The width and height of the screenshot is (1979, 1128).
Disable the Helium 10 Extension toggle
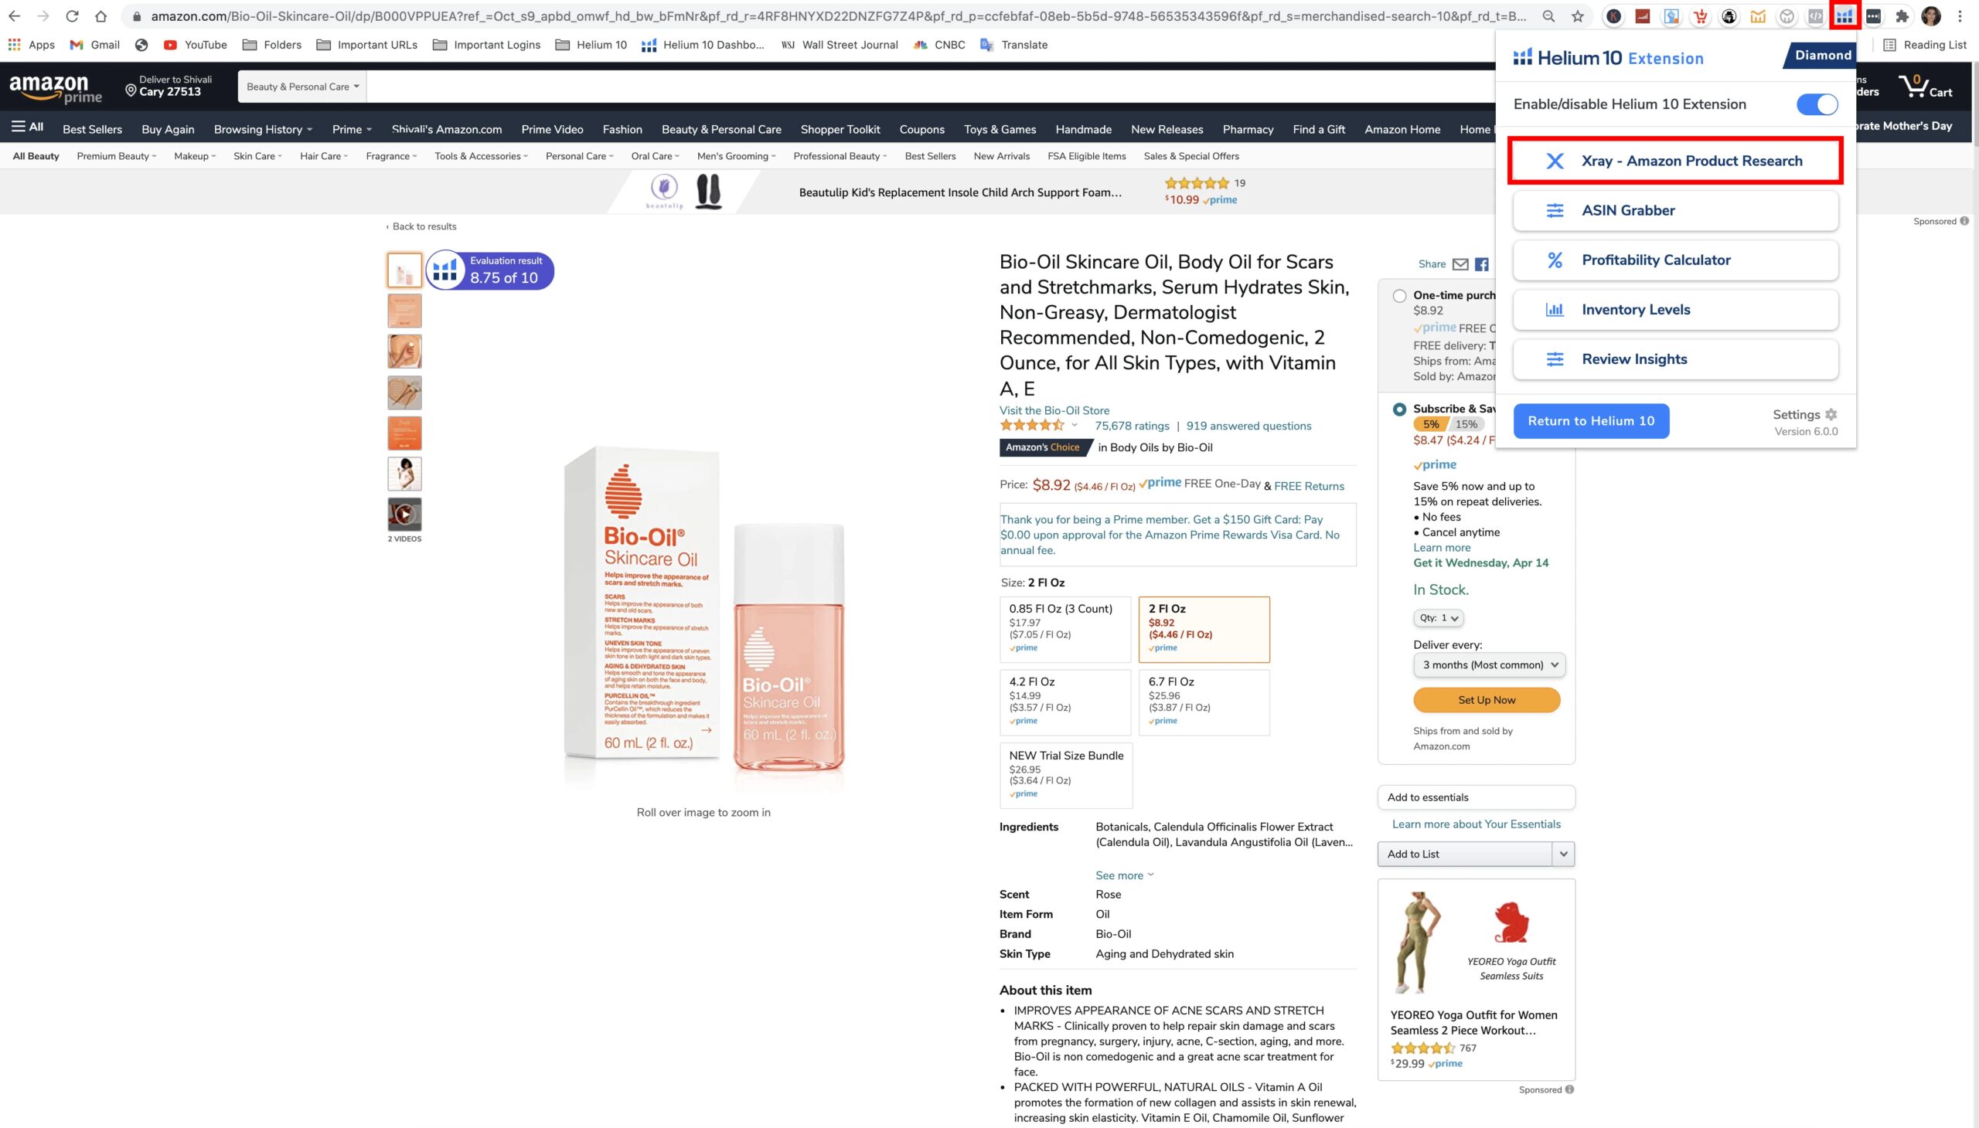(1816, 104)
